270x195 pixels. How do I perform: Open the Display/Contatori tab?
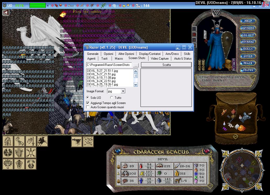tap(150, 54)
